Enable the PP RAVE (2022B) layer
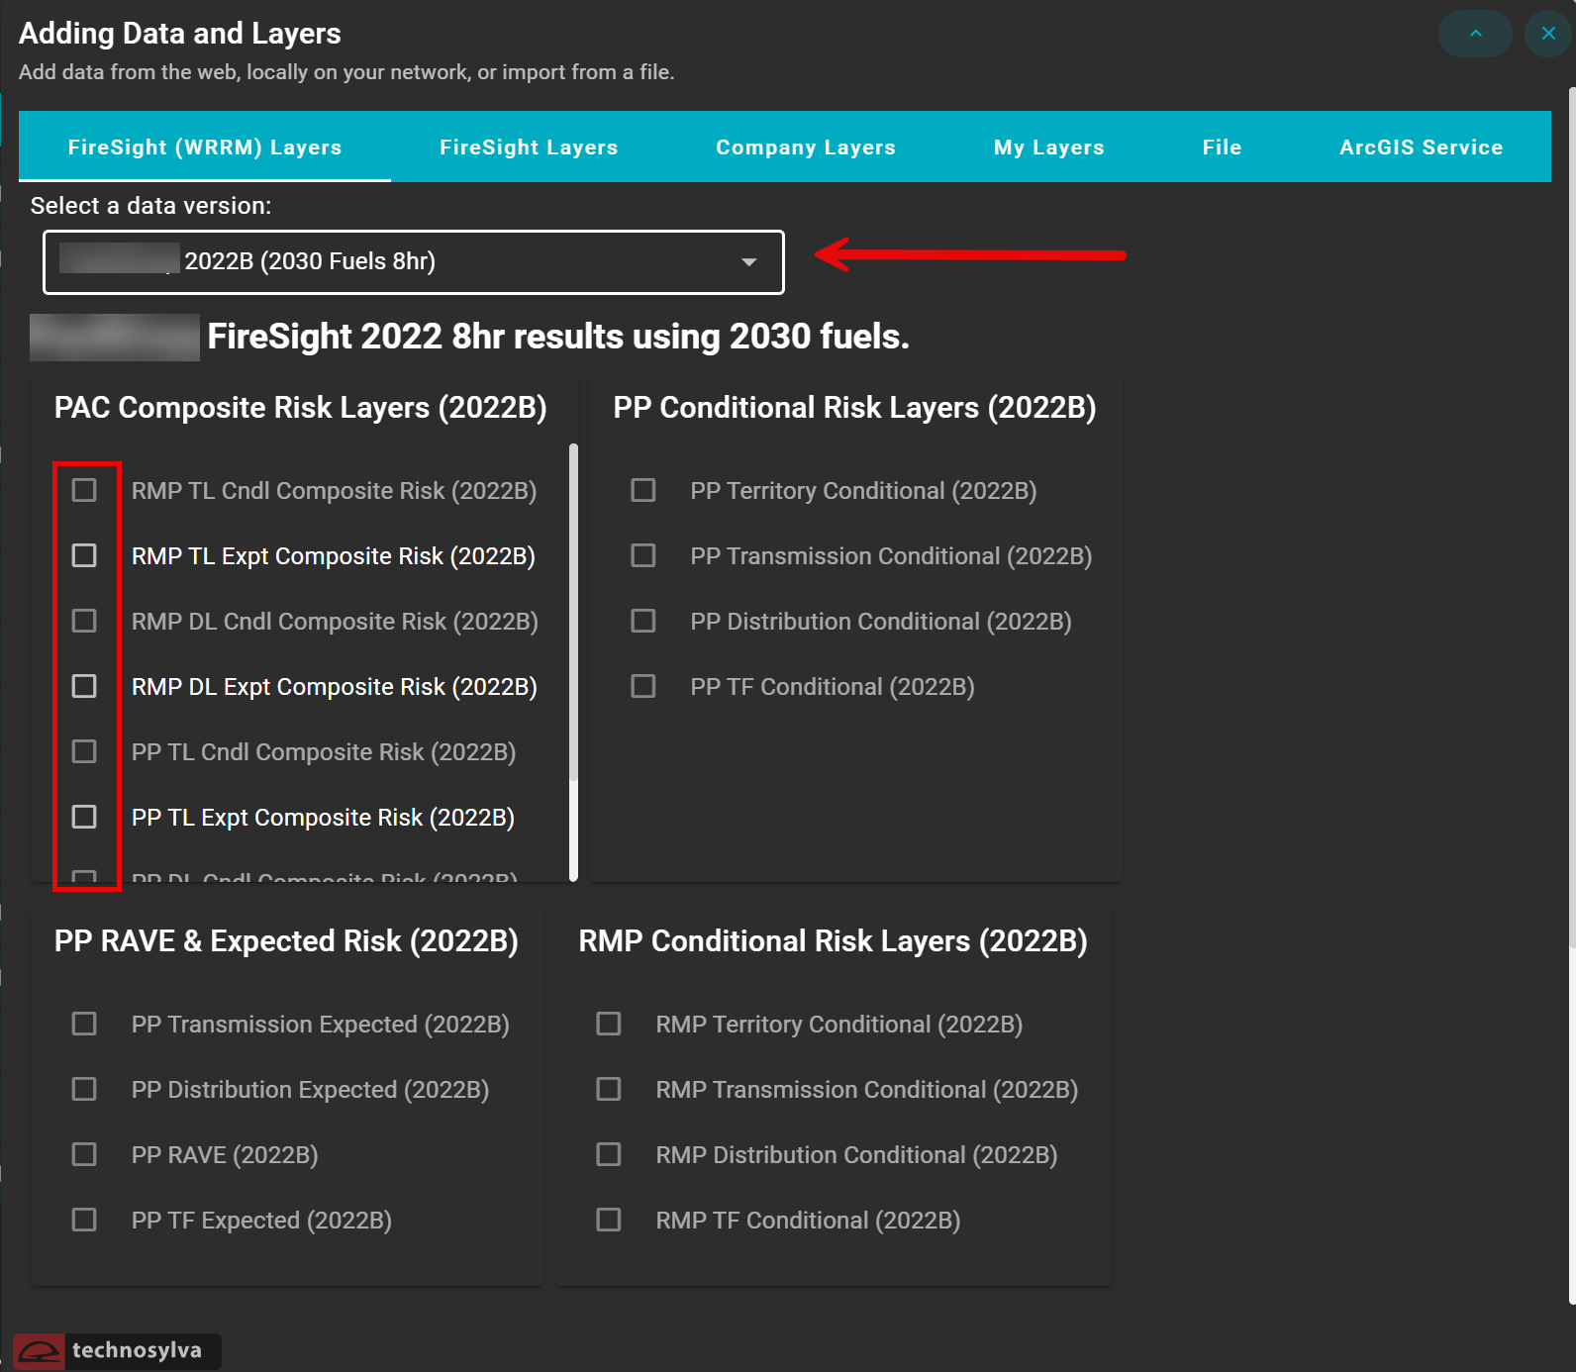 [85, 1154]
